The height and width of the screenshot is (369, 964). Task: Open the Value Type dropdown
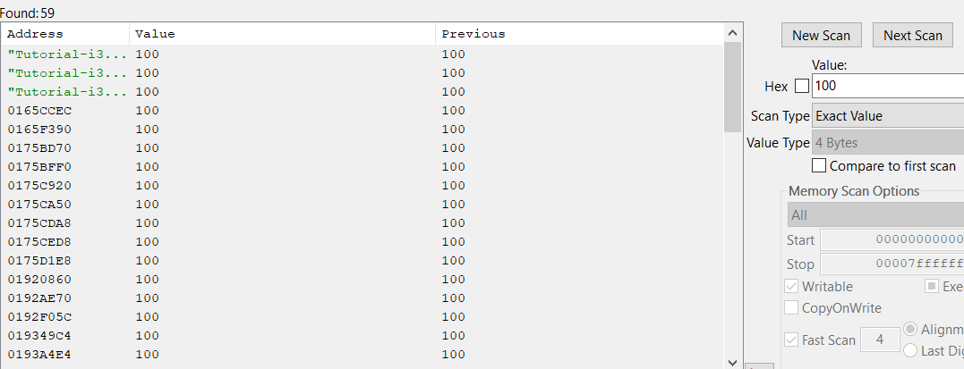point(887,143)
